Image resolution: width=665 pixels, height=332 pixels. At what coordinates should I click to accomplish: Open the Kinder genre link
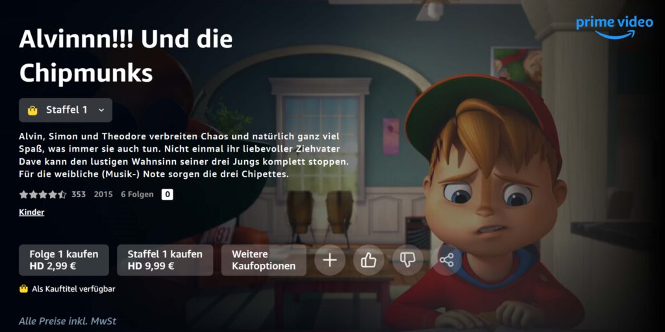32,212
